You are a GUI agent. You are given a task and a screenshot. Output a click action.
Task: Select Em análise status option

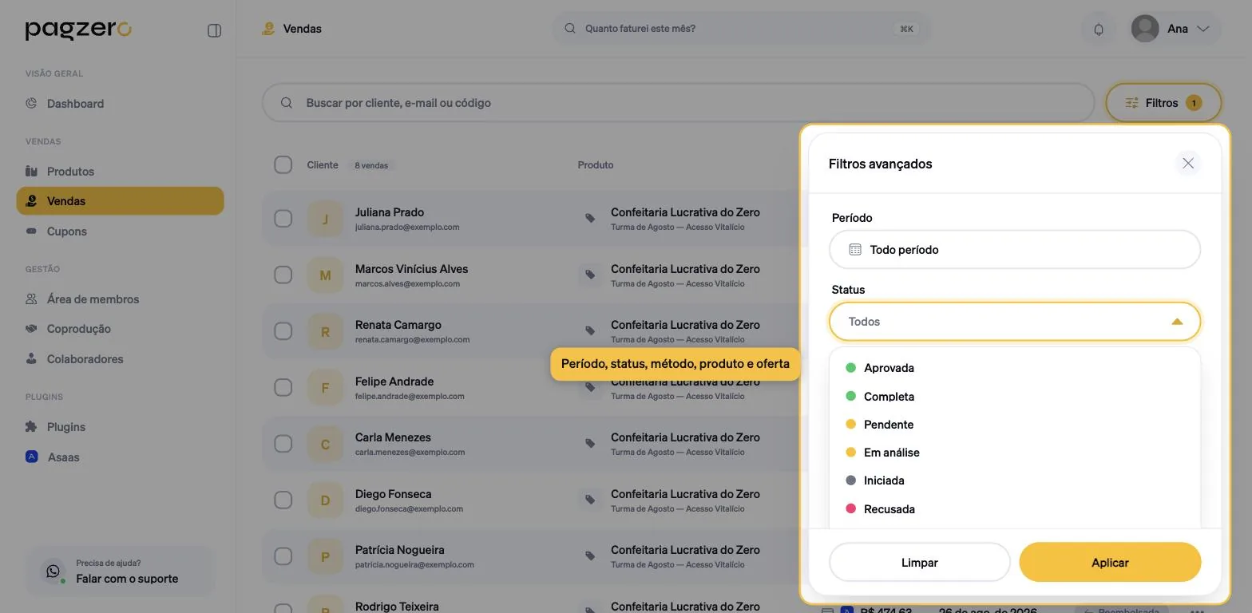(x=1015, y=452)
